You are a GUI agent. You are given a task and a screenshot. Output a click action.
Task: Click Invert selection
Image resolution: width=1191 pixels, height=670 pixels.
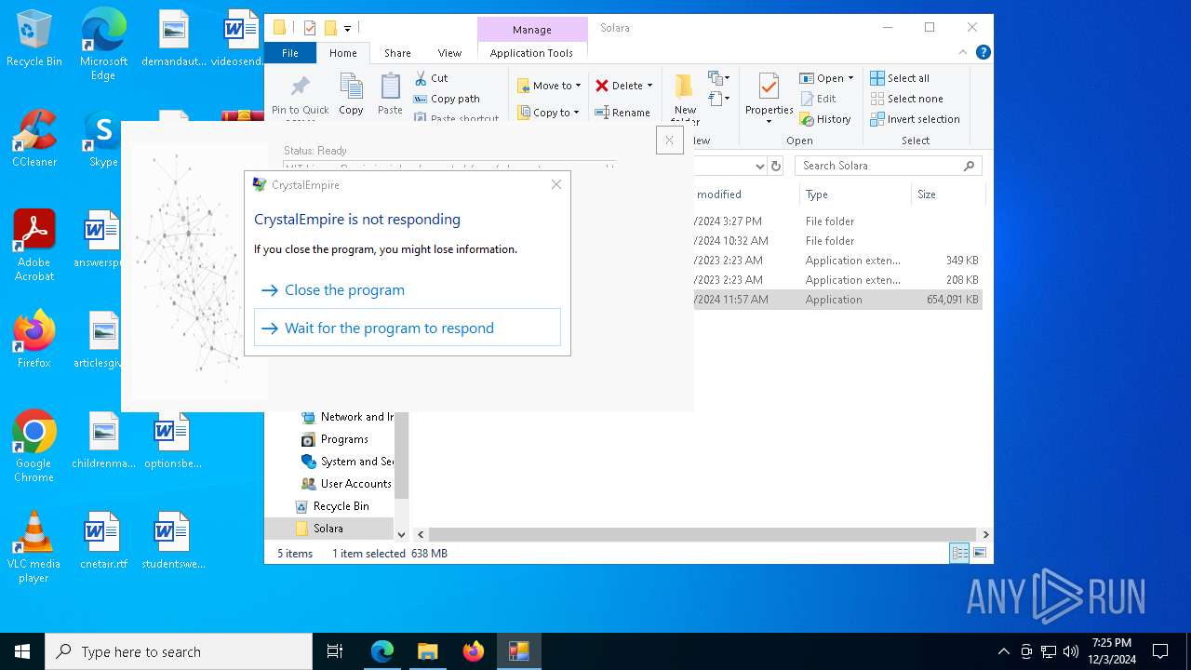click(x=915, y=119)
